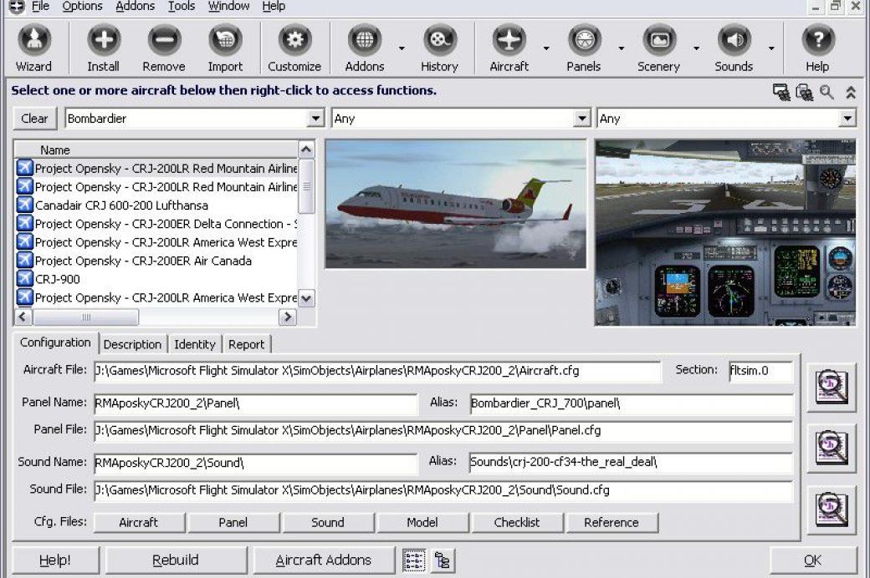Viewport: 870px width, 578px height.
Task: Click the airplane icon beside Canadair CRJ Lufthansa
Action: (24, 205)
